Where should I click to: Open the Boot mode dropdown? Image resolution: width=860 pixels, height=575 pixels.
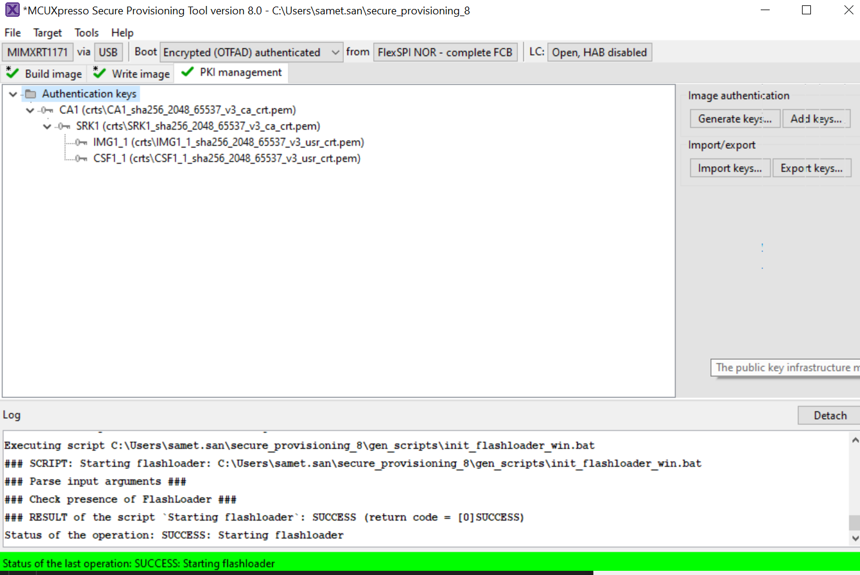point(335,52)
